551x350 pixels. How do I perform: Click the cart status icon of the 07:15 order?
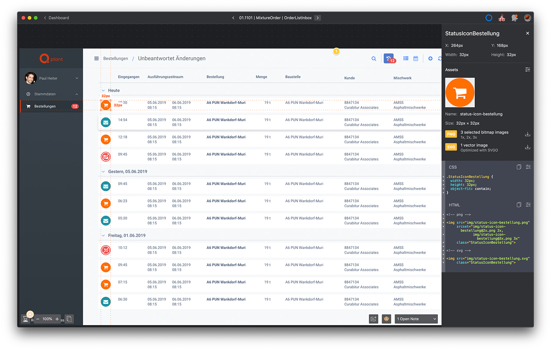[106, 285]
